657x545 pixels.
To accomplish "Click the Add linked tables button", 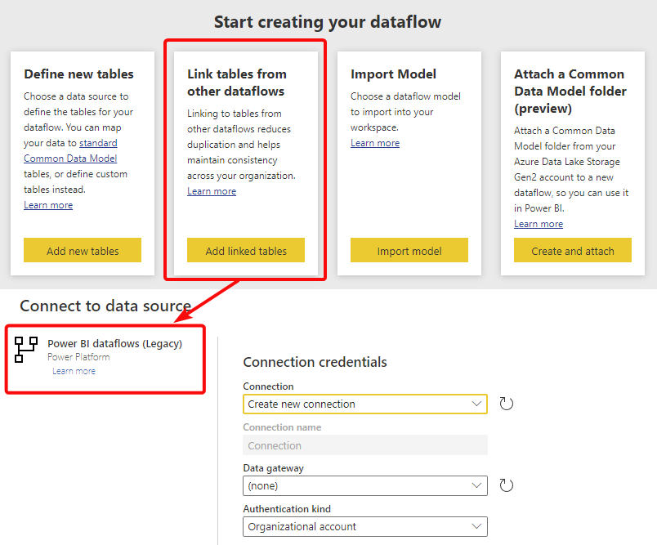I will pos(246,251).
